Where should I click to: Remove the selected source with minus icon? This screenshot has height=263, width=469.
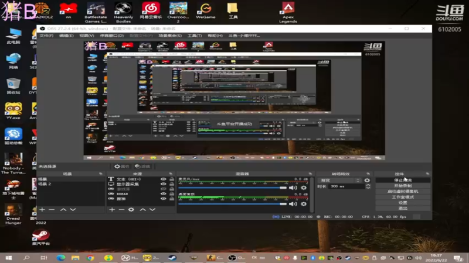121,210
